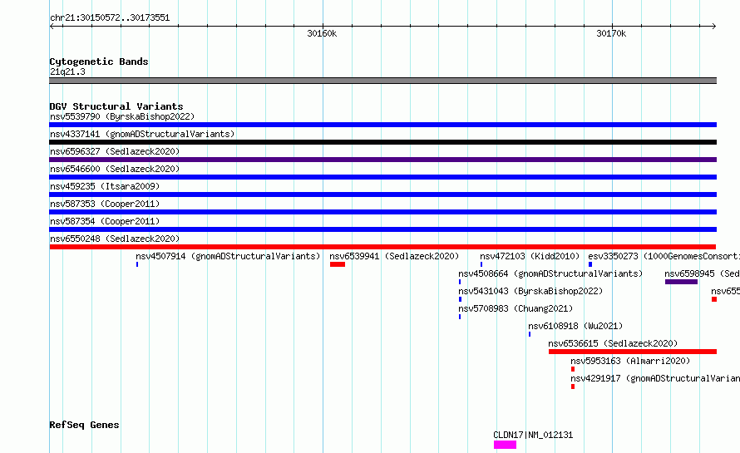This screenshot has width=740, height=453.
Task: Select the blue bar under nsv5539790
Action: tap(382, 125)
